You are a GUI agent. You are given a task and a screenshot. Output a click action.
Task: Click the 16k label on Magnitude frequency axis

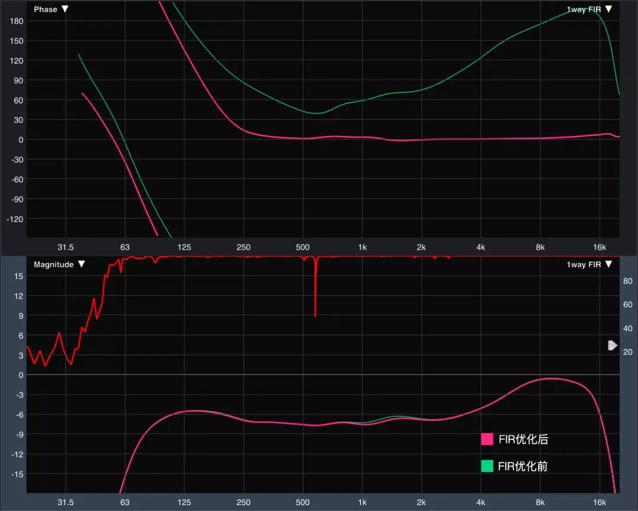coord(600,503)
